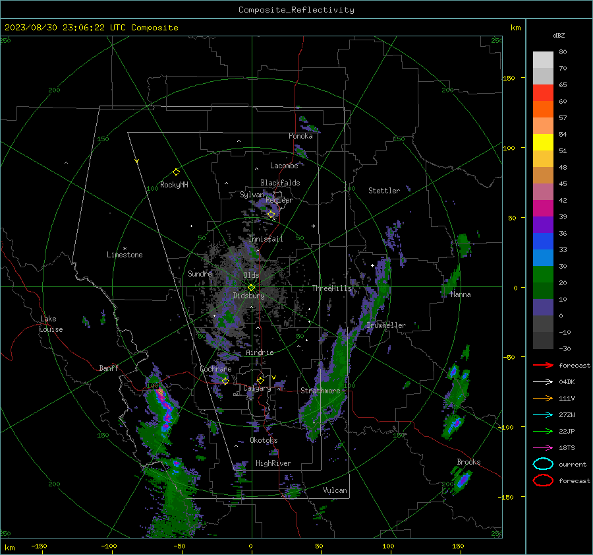The height and width of the screenshot is (555, 593).
Task: Click the HighRiver town label
Action: [273, 463]
